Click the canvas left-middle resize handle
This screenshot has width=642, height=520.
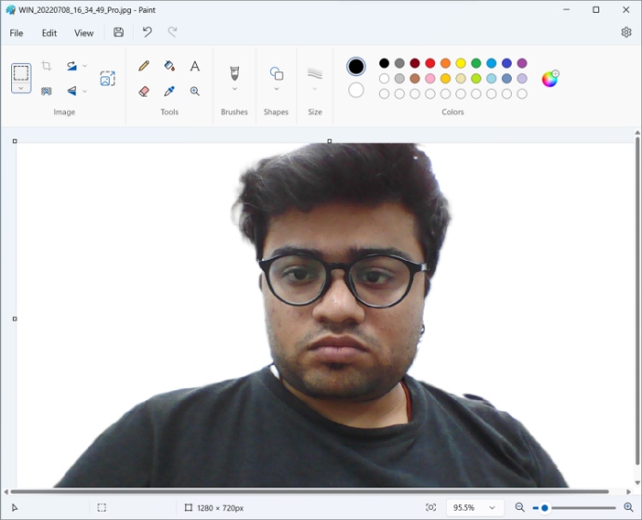click(15, 318)
